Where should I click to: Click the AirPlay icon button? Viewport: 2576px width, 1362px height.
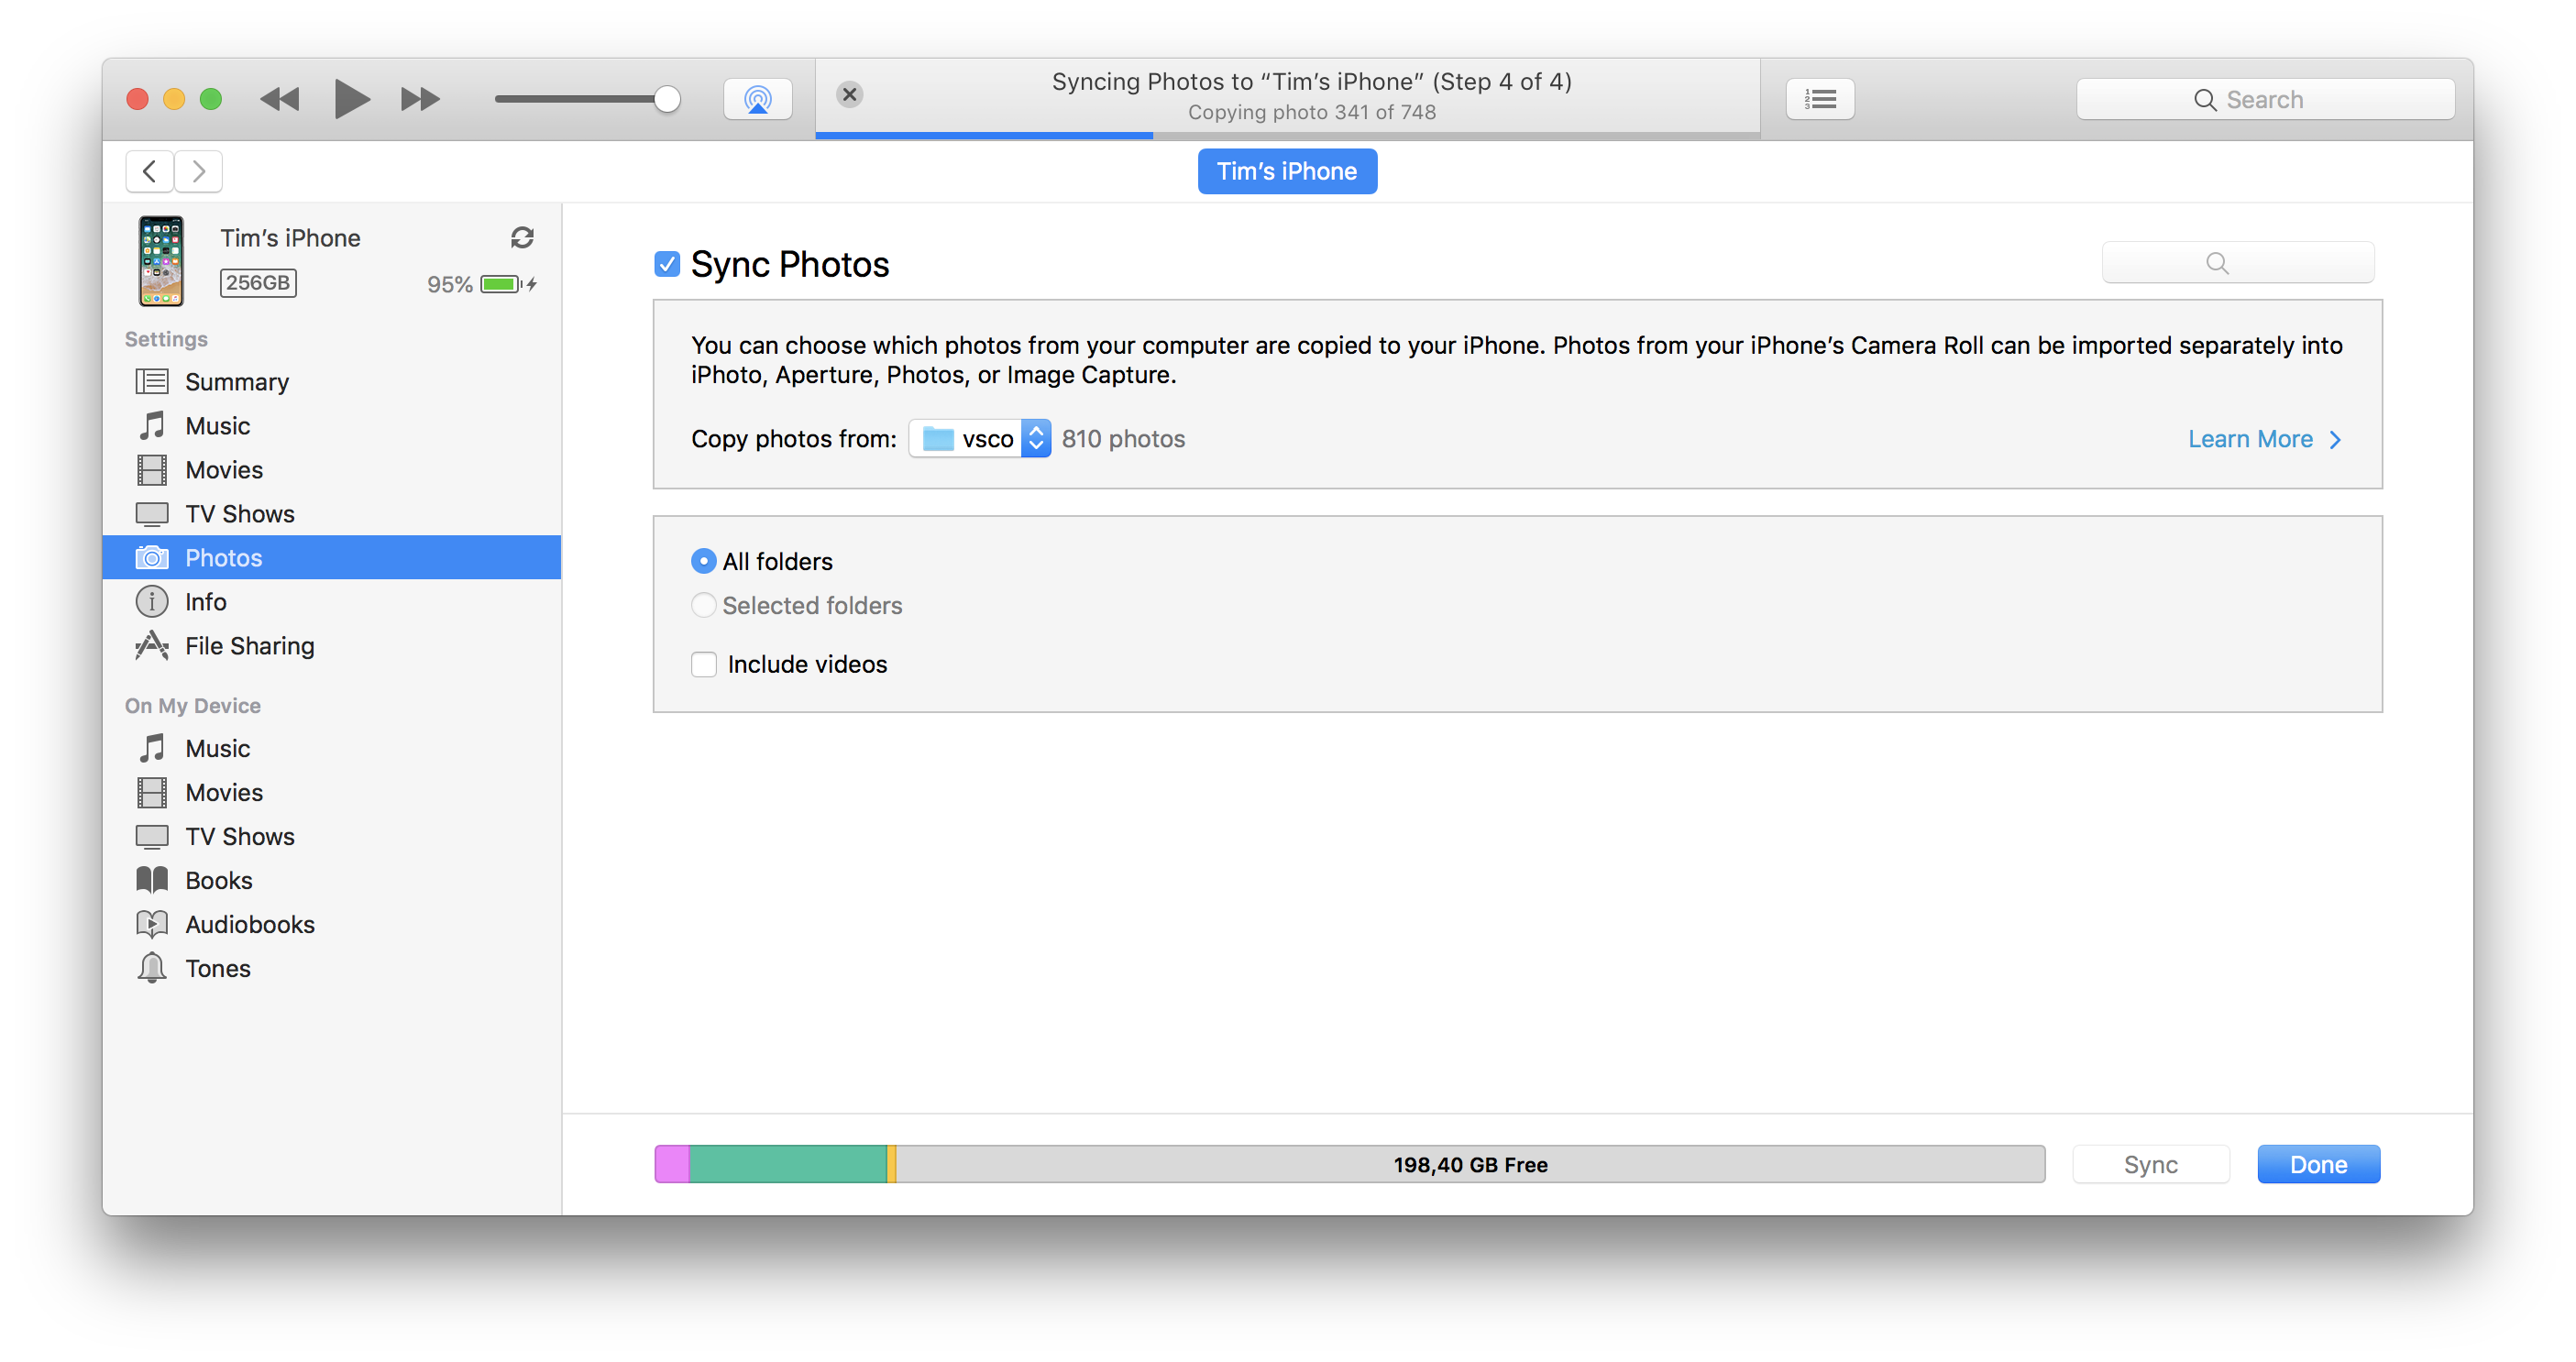click(x=757, y=99)
